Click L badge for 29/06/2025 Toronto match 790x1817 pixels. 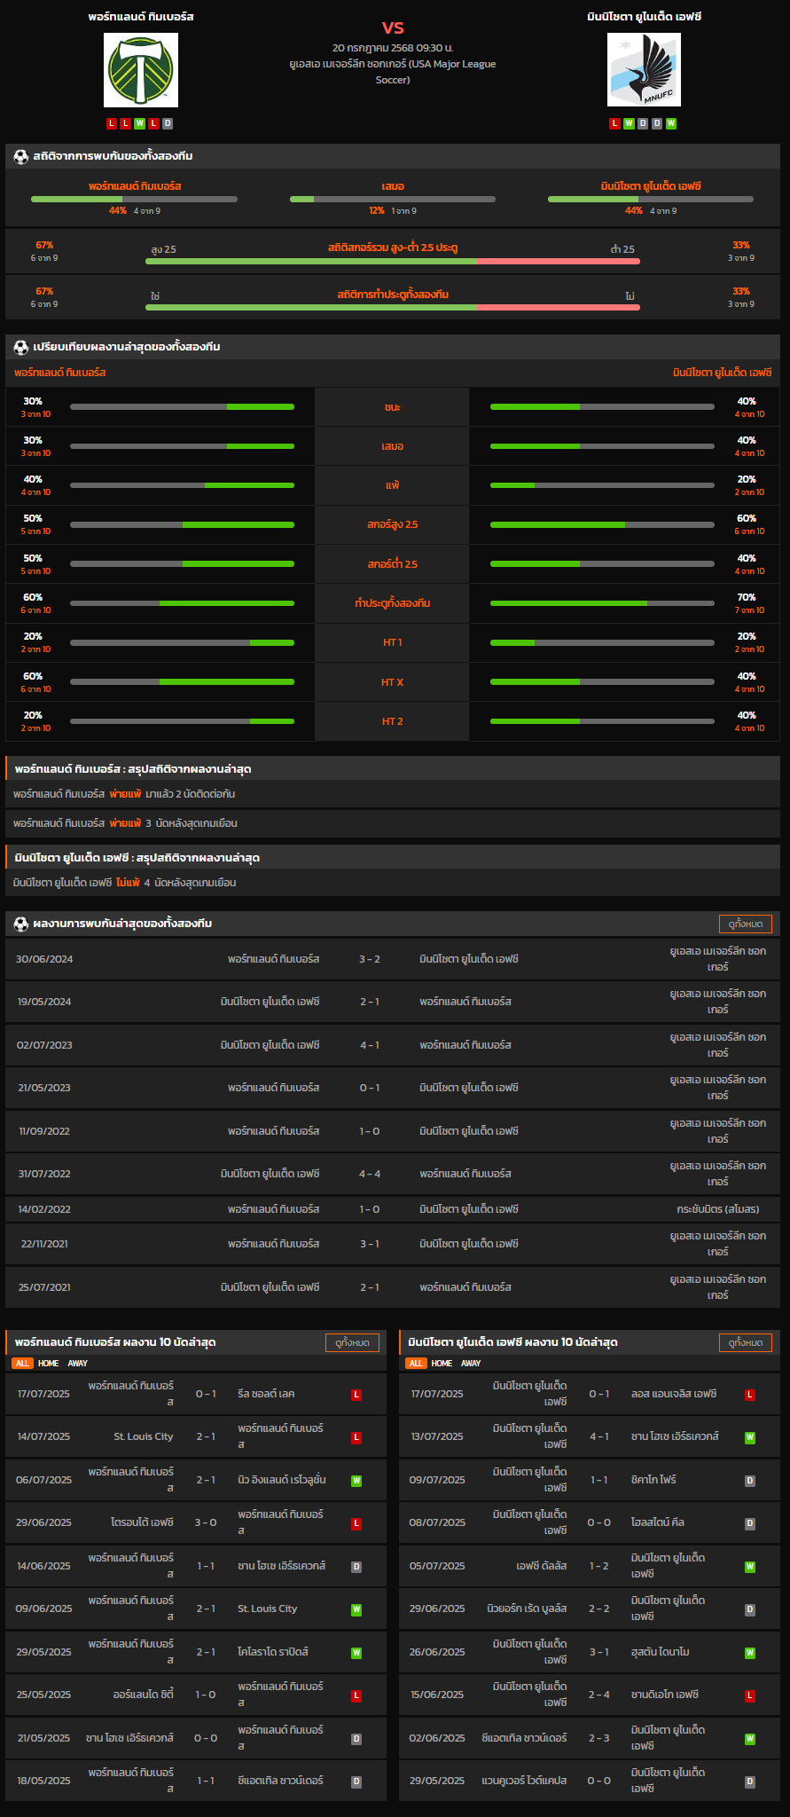pyautogui.click(x=356, y=1523)
